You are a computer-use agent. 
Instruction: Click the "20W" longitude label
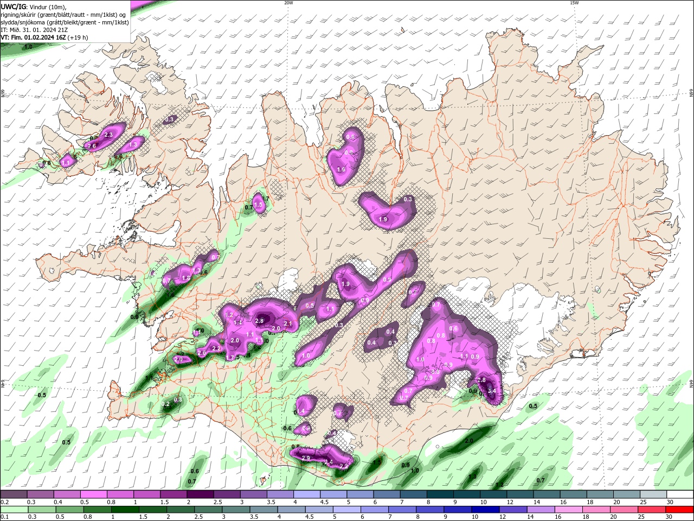288,3
